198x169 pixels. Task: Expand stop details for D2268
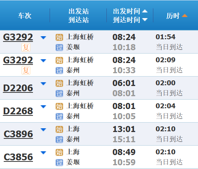(43, 107)
